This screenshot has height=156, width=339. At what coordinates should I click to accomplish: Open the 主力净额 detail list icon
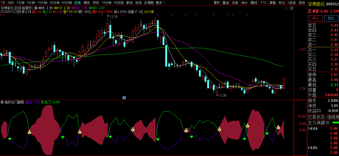pyautogui.click(x=328, y=123)
